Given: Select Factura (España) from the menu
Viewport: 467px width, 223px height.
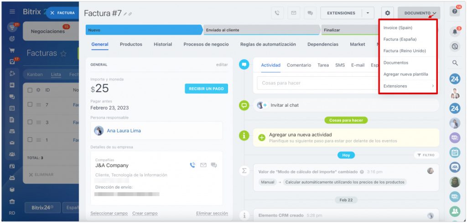Looking at the screenshot, I should [400, 40].
